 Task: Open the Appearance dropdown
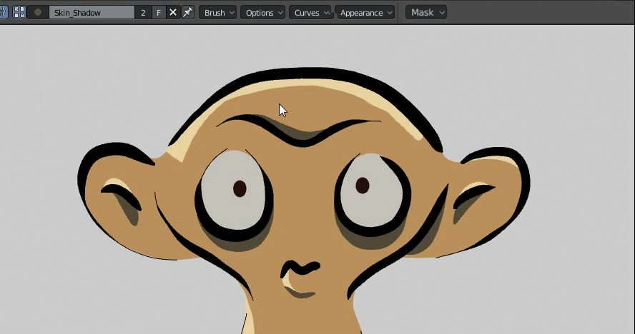tap(365, 13)
